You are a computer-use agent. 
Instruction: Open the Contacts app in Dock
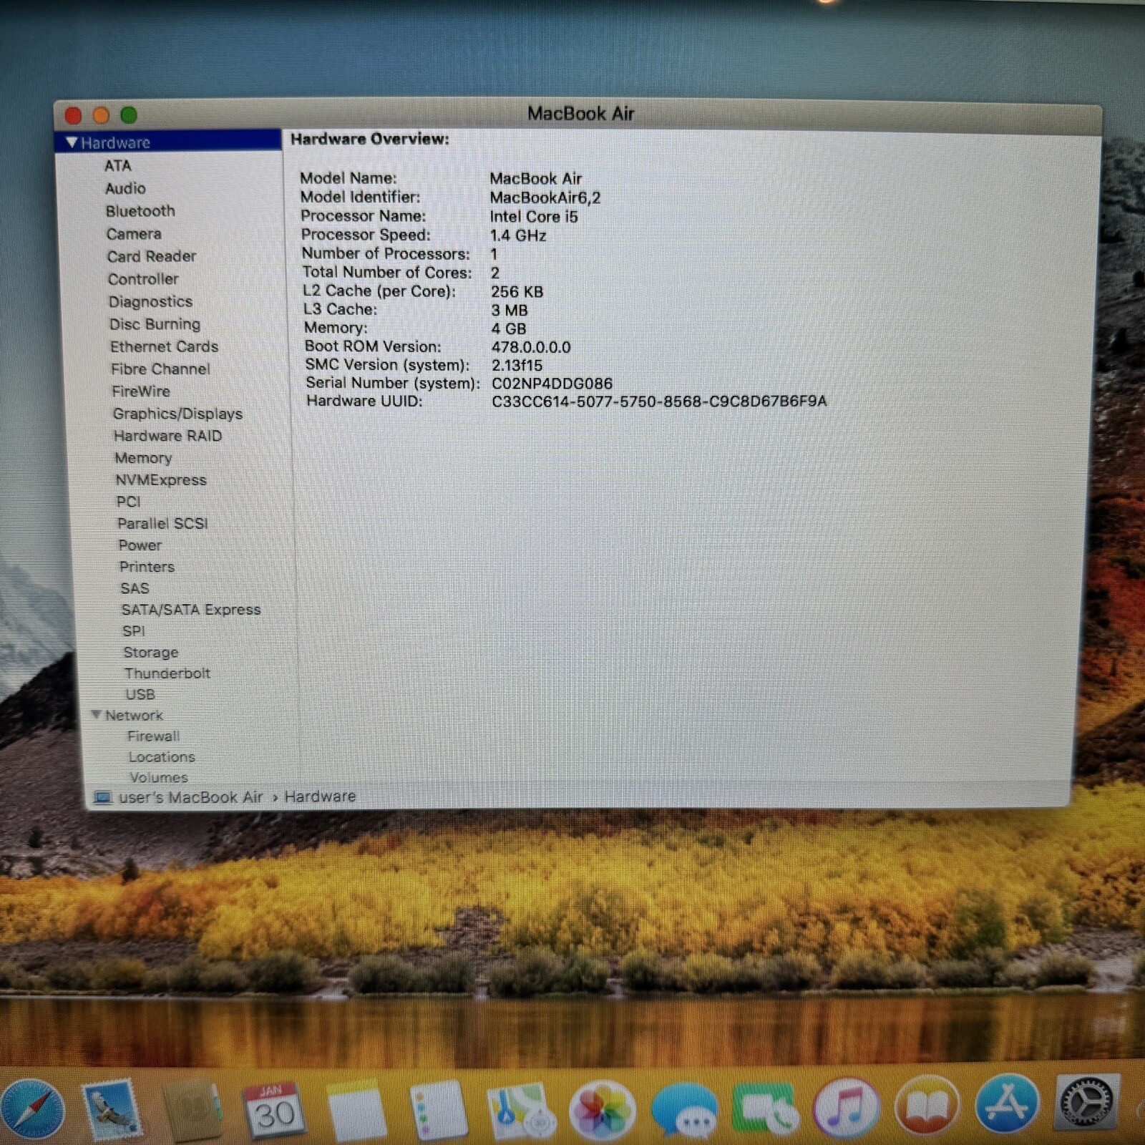[192, 1109]
